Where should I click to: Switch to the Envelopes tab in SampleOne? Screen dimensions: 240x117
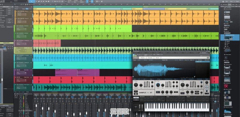point(150,58)
